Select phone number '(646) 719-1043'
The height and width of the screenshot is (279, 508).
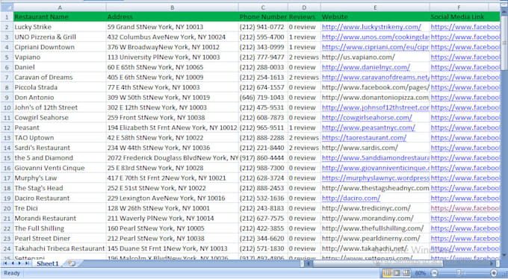(263, 98)
